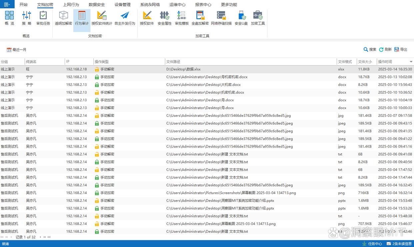Open 任务中心 in the status bar
This screenshot has height=247, width=414.
[372, 244]
